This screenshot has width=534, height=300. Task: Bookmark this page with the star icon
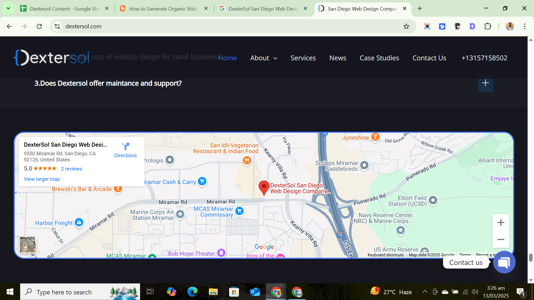pos(406,26)
